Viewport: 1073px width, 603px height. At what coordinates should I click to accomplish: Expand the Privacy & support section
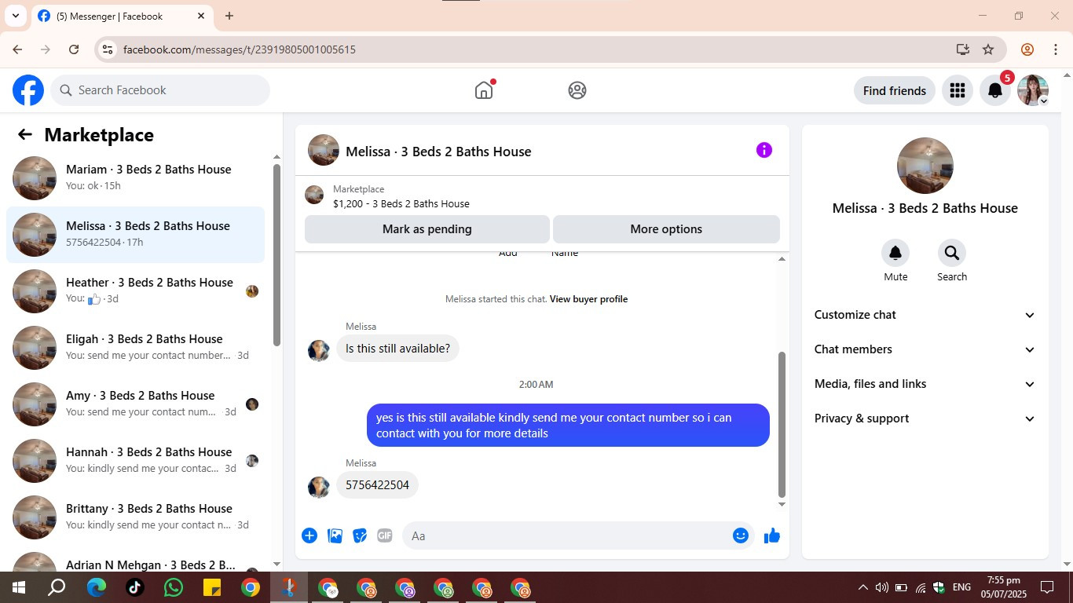pyautogui.click(x=925, y=418)
